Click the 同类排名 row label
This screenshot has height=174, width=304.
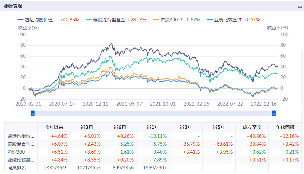[x=17, y=167]
